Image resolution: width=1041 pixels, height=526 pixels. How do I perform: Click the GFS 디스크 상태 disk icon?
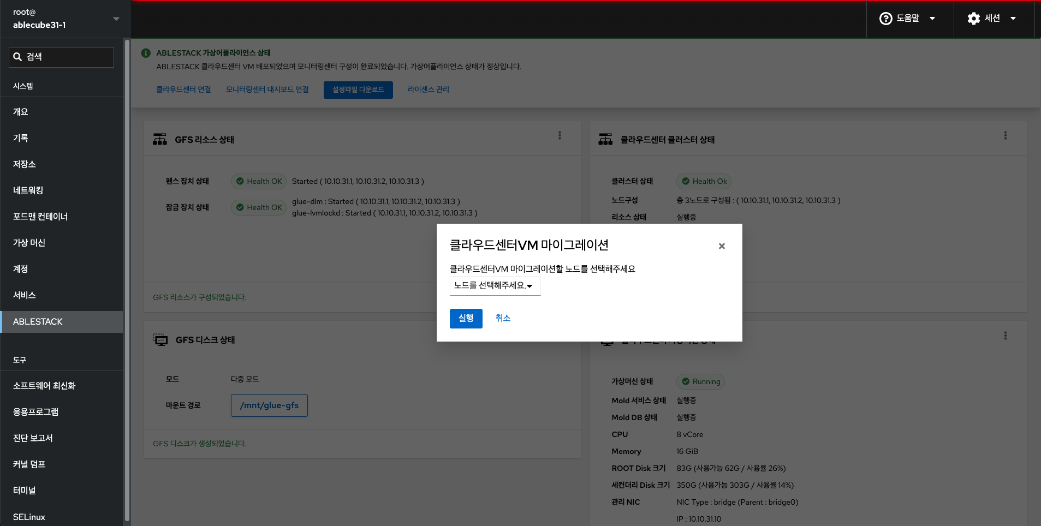click(x=160, y=340)
